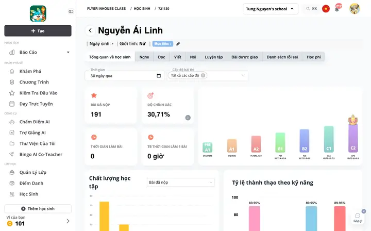Screen dimensions: 371x231
Task: Open notifications bell with 212 badge
Action: coord(338,8)
